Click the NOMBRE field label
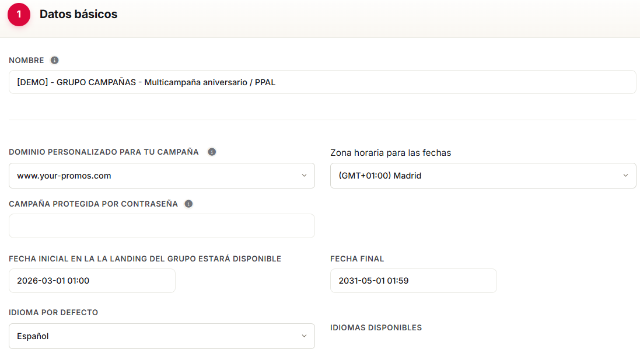The image size is (640, 356). coord(26,61)
